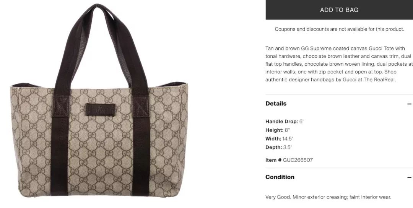This screenshot has height=208, width=413.
Task: Click the Very Good condition description
Action: (x=328, y=197)
